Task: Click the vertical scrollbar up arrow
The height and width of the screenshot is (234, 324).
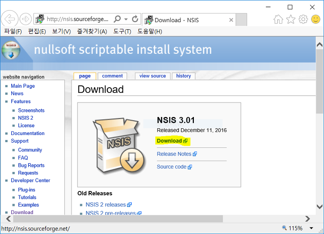Action: tap(319, 44)
